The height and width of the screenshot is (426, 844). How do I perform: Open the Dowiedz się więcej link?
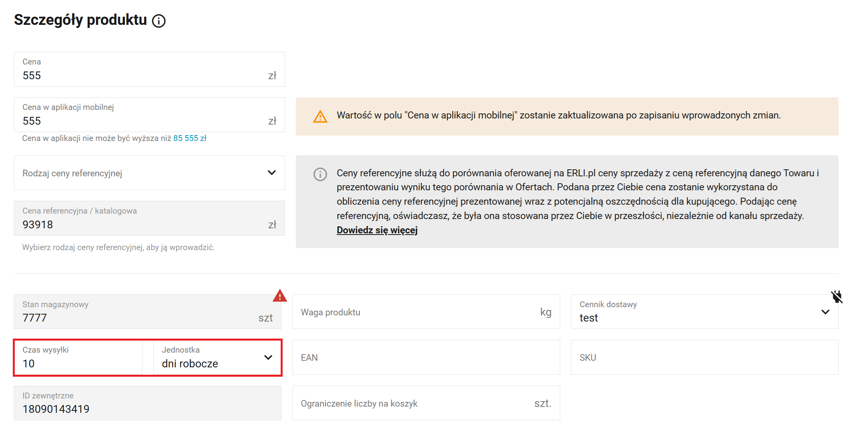point(377,230)
